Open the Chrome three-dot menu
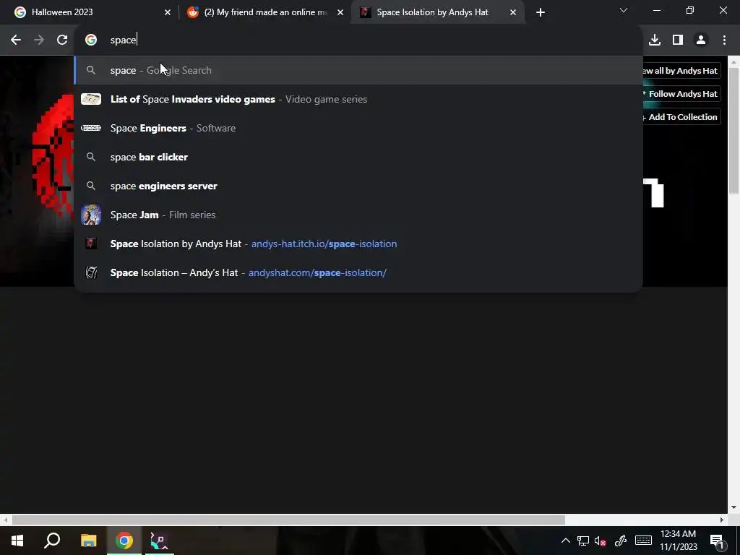 (x=724, y=40)
